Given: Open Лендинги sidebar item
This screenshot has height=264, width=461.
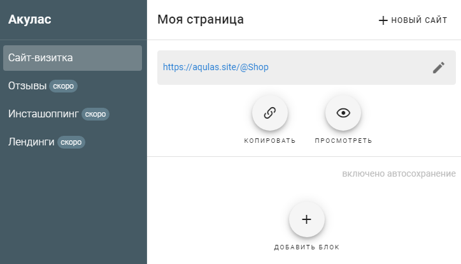Looking at the screenshot, I should pyautogui.click(x=31, y=142).
